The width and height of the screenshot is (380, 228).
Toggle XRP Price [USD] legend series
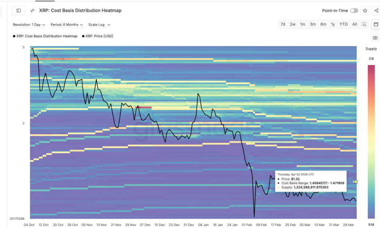pos(97,36)
